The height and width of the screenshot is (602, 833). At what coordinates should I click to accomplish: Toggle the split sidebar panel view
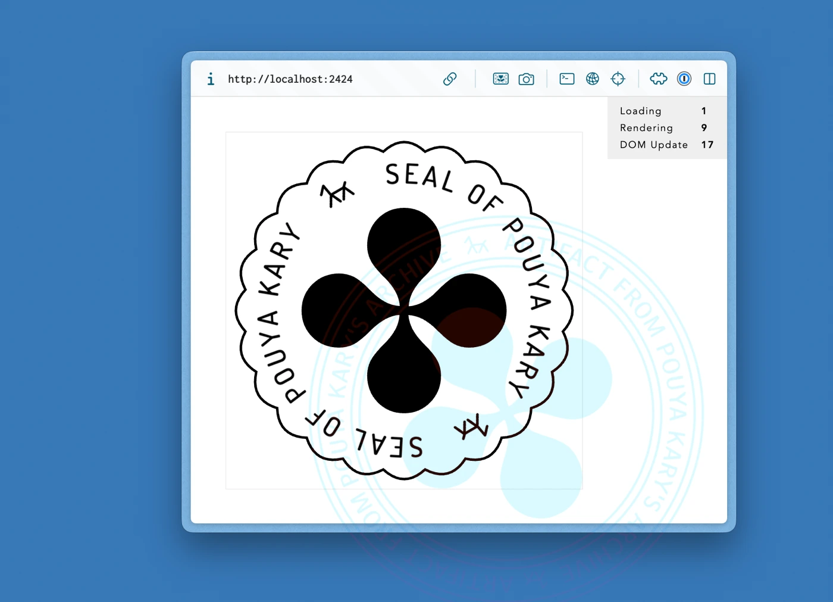coord(709,79)
